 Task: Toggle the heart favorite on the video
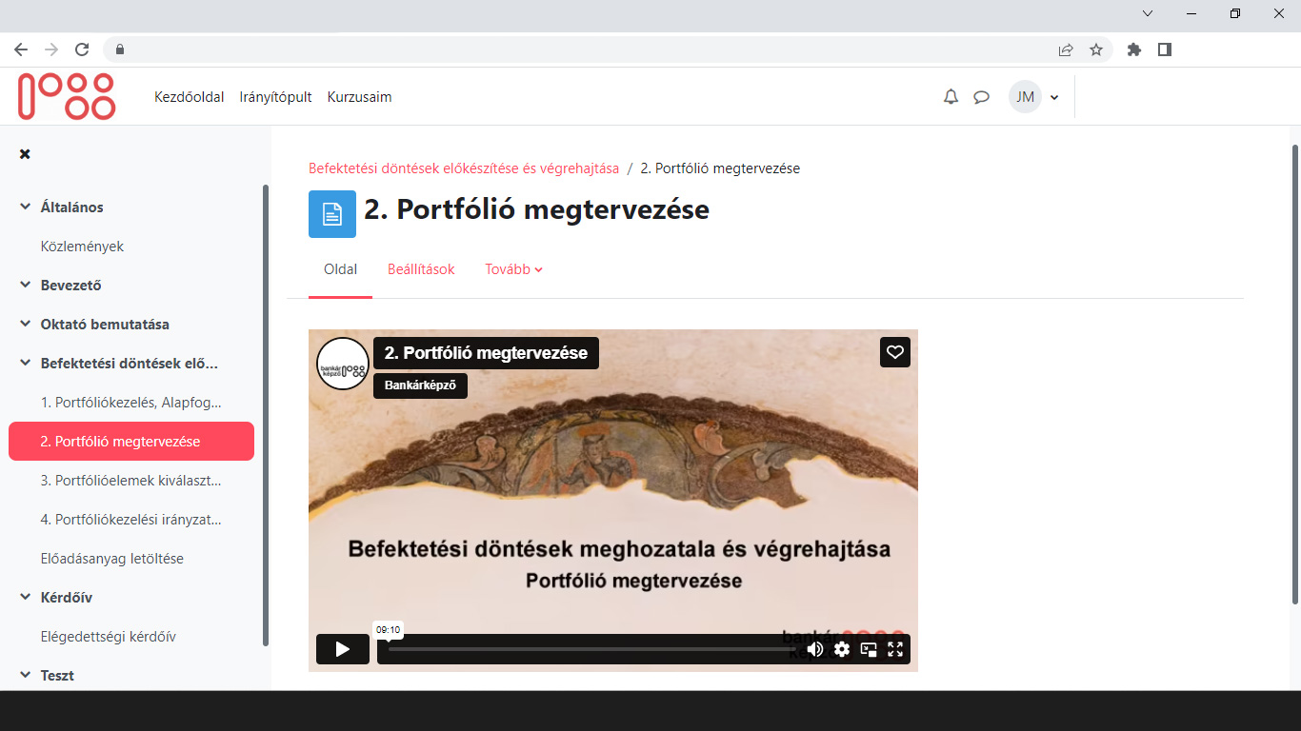click(894, 352)
